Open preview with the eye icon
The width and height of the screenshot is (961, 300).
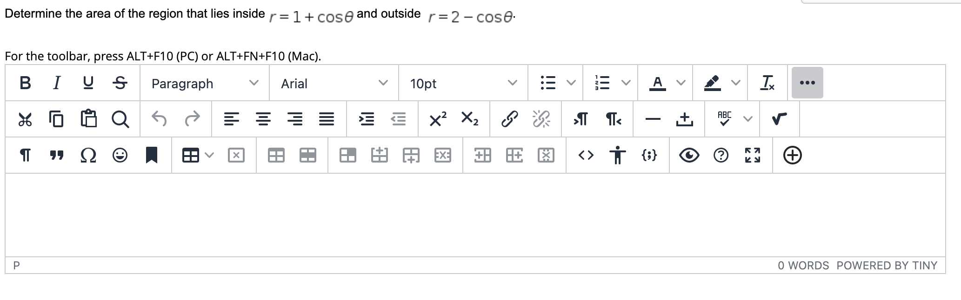(689, 155)
